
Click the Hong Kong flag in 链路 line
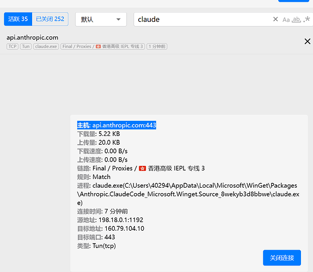point(142,169)
